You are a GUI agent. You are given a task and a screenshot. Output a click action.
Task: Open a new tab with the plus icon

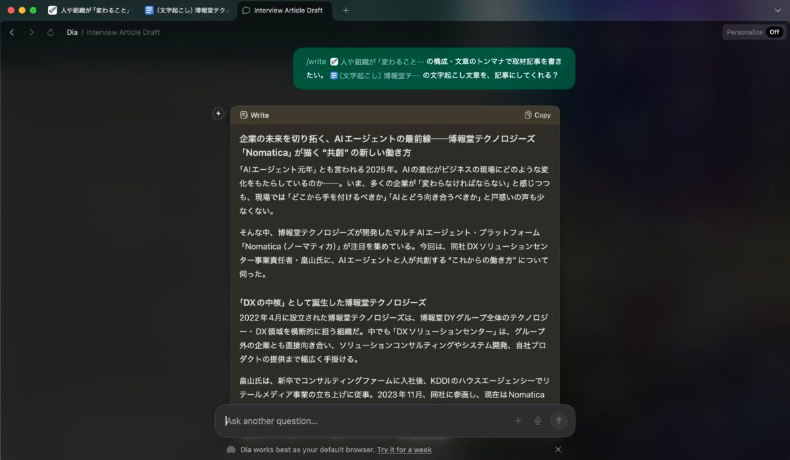click(346, 11)
